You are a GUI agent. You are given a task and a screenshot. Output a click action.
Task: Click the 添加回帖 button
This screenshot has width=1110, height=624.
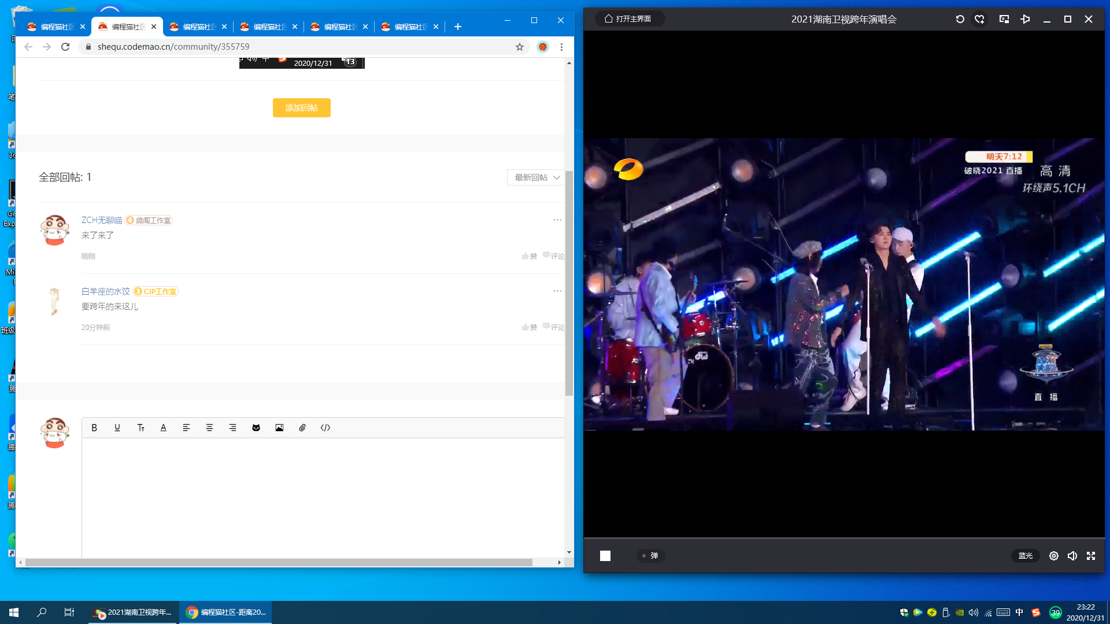tap(302, 107)
